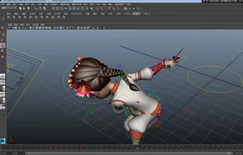Switch to the PaintEffects shelf tab

click(77, 14)
